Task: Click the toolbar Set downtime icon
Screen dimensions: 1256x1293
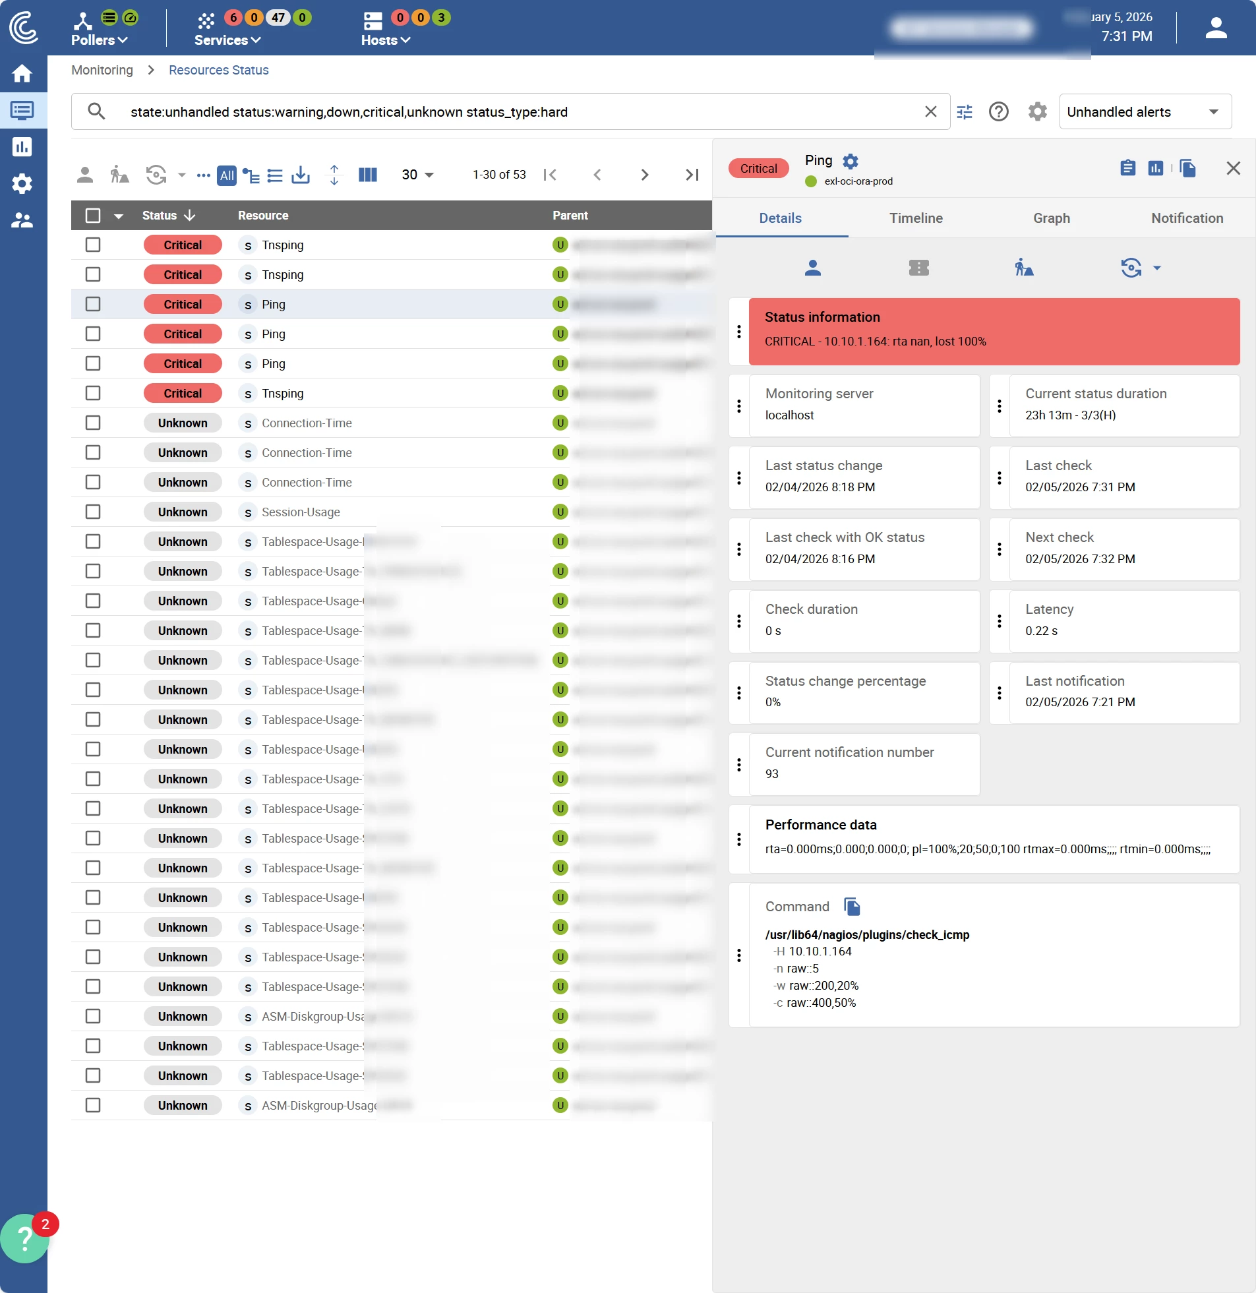Action: click(x=119, y=175)
